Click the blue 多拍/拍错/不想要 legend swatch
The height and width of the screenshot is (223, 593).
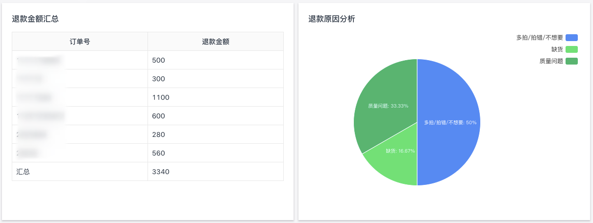[571, 38]
